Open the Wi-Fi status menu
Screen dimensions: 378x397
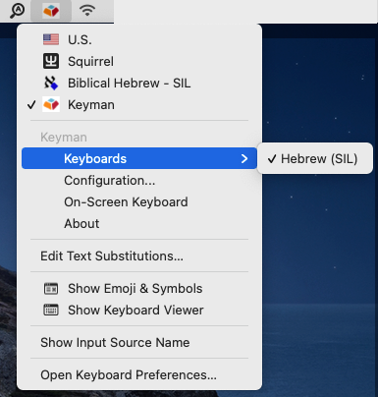pos(87,10)
